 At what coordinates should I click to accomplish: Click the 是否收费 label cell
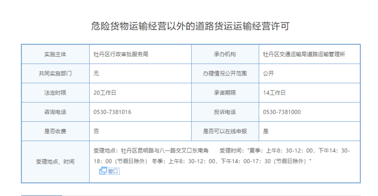[x=55, y=131]
